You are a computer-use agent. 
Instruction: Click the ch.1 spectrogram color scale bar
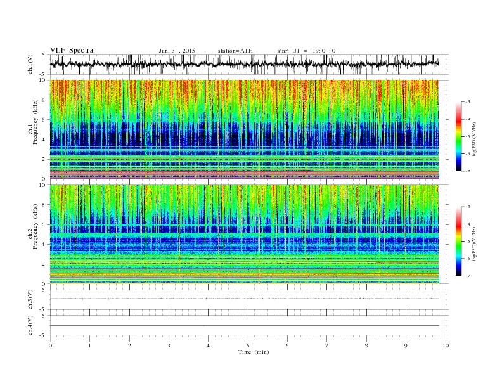458,136
